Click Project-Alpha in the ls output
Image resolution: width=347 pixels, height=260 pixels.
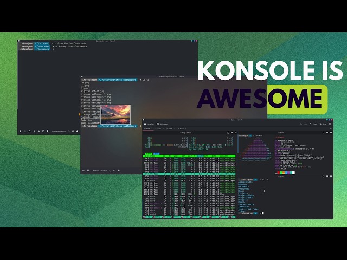pyautogui.click(x=246, y=196)
